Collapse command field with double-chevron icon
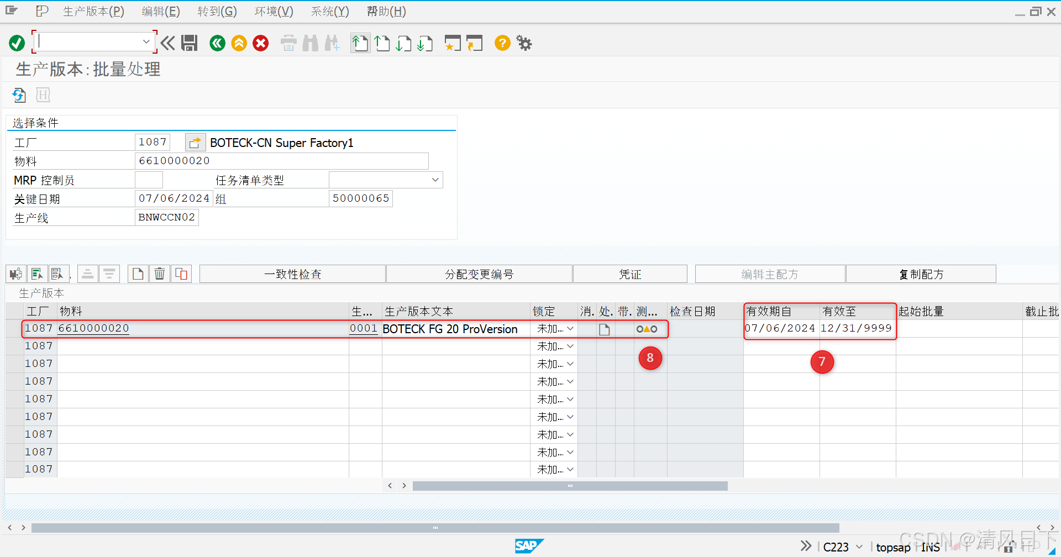The height and width of the screenshot is (557, 1061). pos(168,43)
